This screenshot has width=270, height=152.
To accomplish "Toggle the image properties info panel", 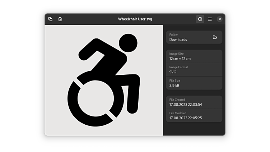I will pyautogui.click(x=200, y=19).
